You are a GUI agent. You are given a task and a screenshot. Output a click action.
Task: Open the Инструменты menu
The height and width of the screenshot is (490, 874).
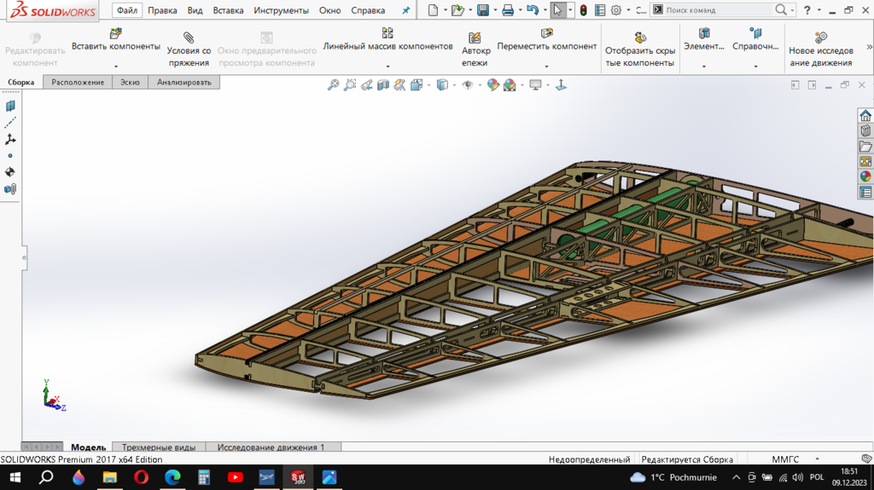(281, 11)
